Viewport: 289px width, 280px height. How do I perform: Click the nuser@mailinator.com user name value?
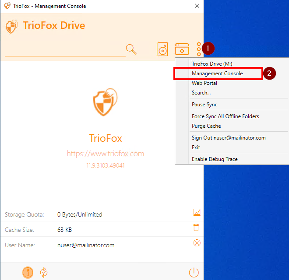coord(86,245)
